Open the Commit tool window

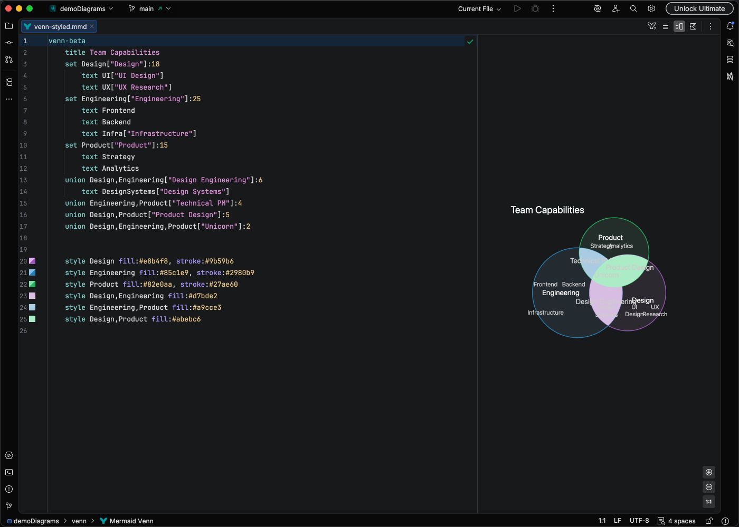pos(8,43)
